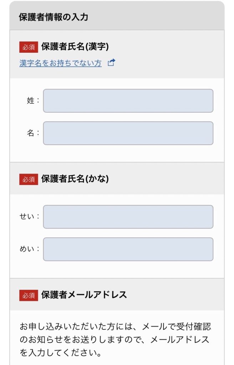Select the 保護者情報の入力 section header

54,17
